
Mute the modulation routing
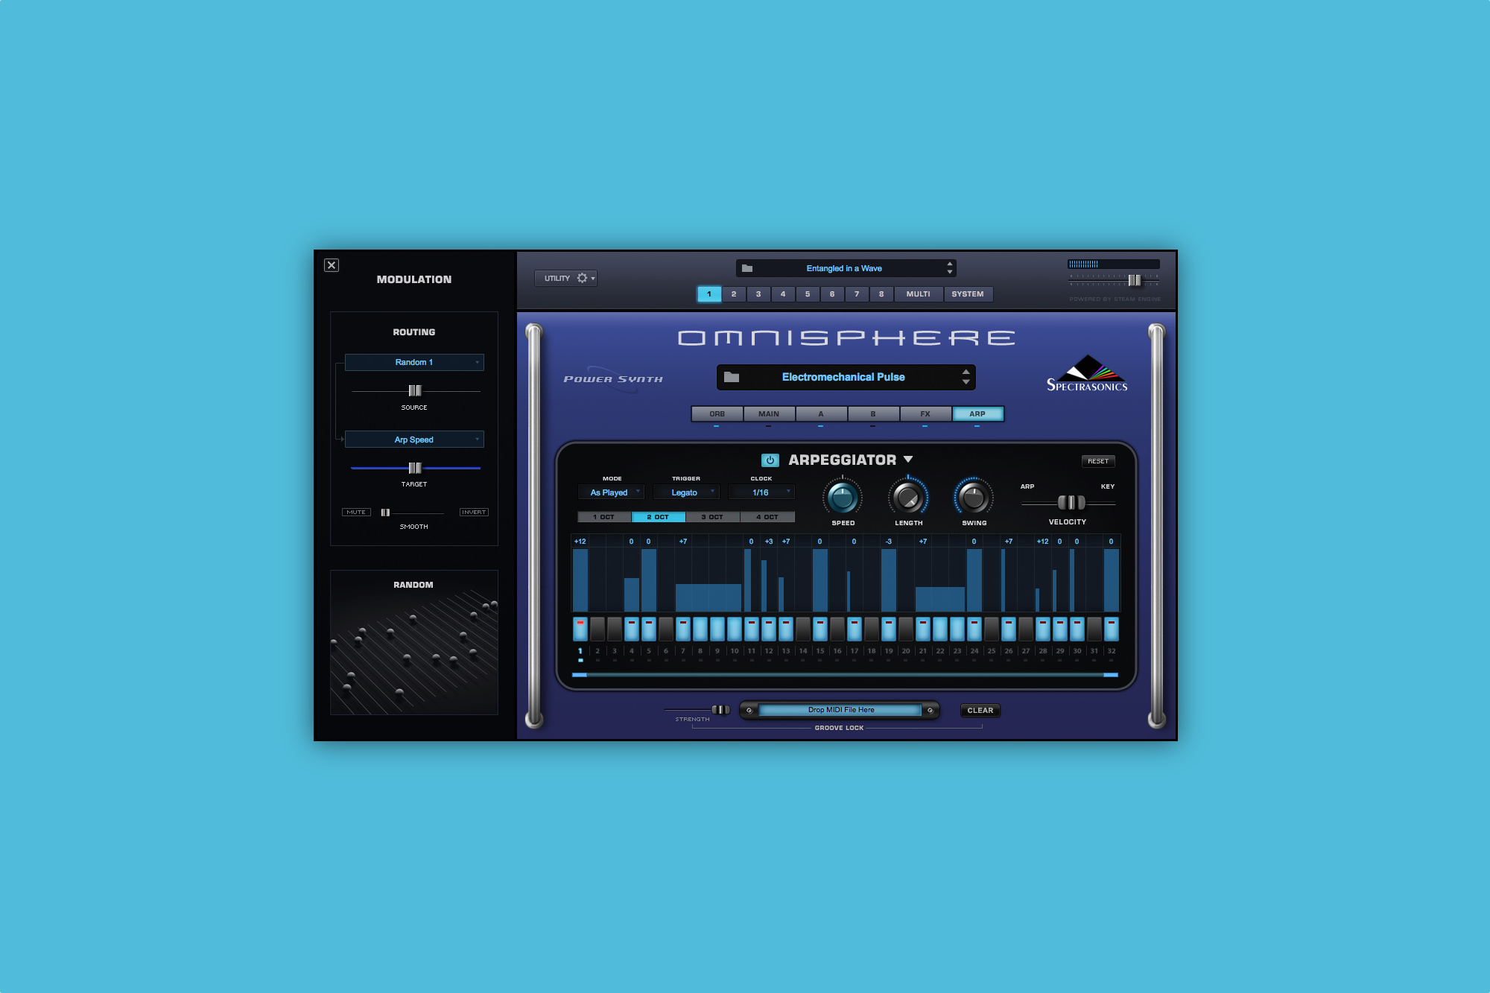(x=356, y=512)
